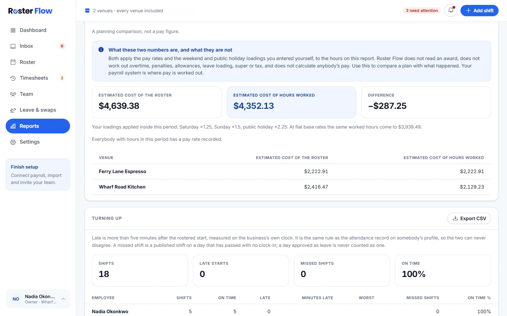Screen dimensions: 507x316
Task: Click the info icon in the blue notice
Action: pos(101,50)
